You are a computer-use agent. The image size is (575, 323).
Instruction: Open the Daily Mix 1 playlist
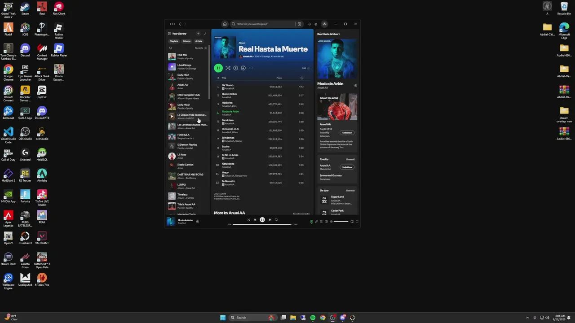[x=187, y=77]
